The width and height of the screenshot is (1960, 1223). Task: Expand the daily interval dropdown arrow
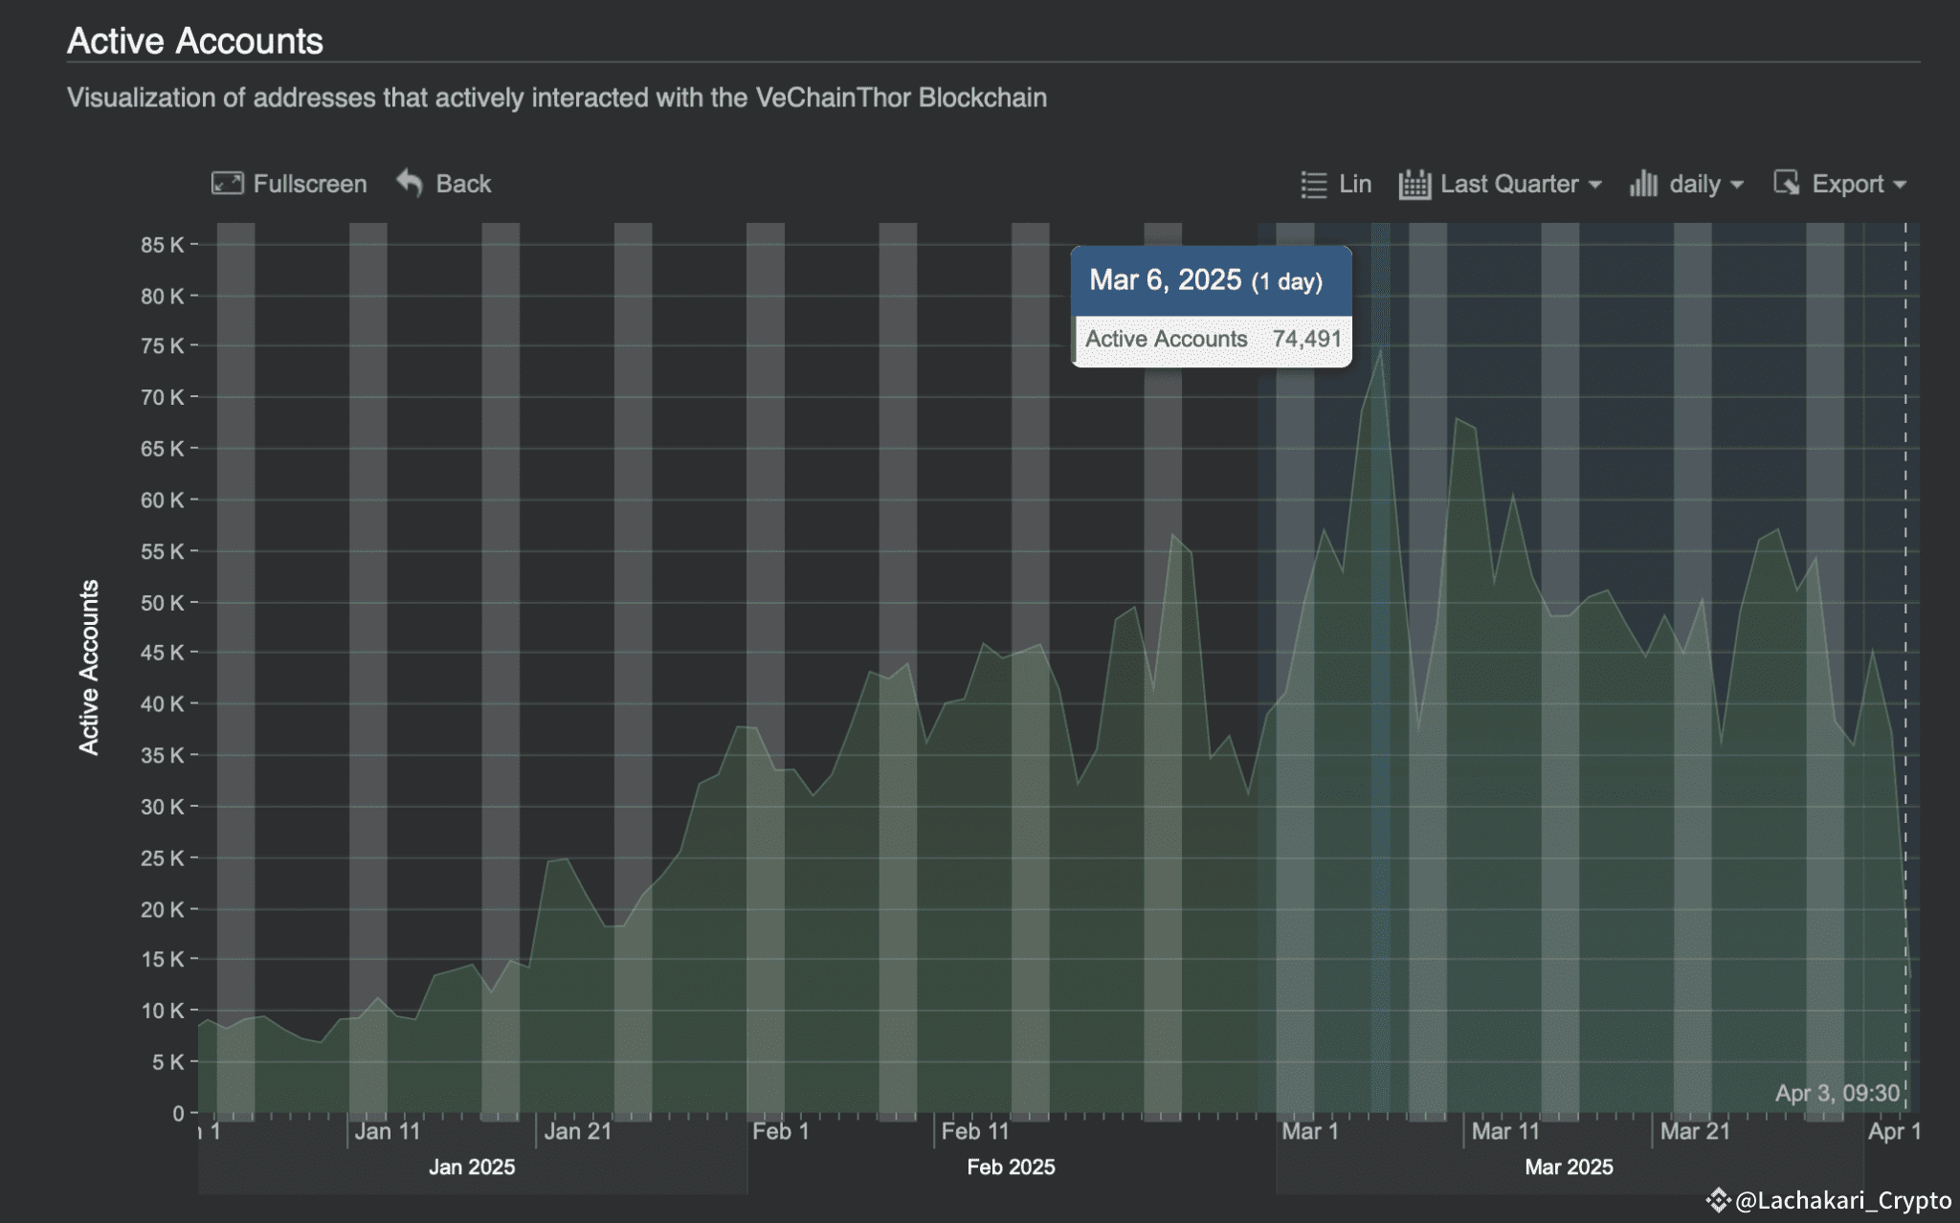[x=1737, y=185]
